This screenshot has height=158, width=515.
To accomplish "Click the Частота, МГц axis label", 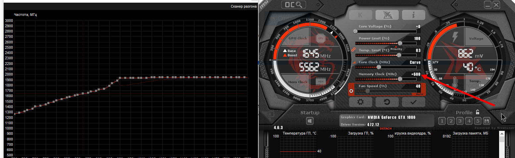I will point(26,15).
